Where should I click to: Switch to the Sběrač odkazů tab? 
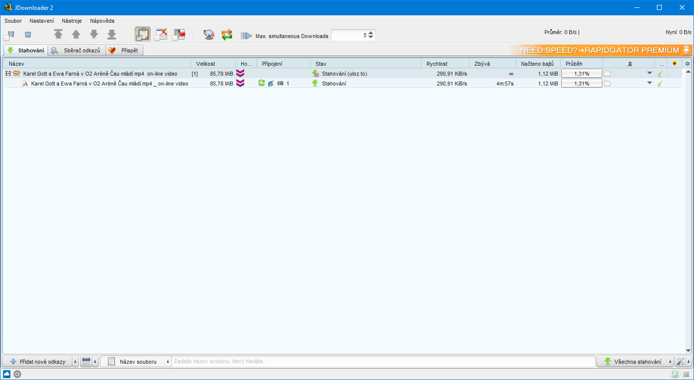point(76,50)
